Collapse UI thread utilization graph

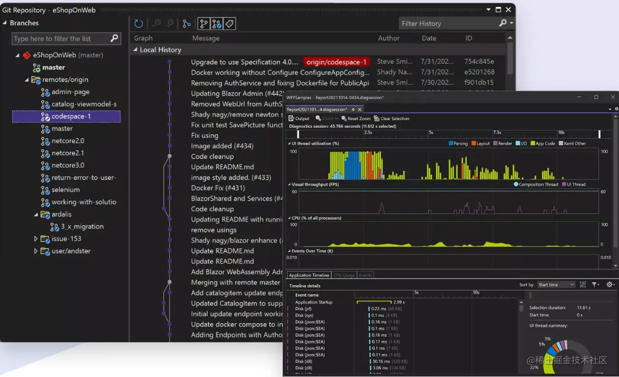[289, 144]
